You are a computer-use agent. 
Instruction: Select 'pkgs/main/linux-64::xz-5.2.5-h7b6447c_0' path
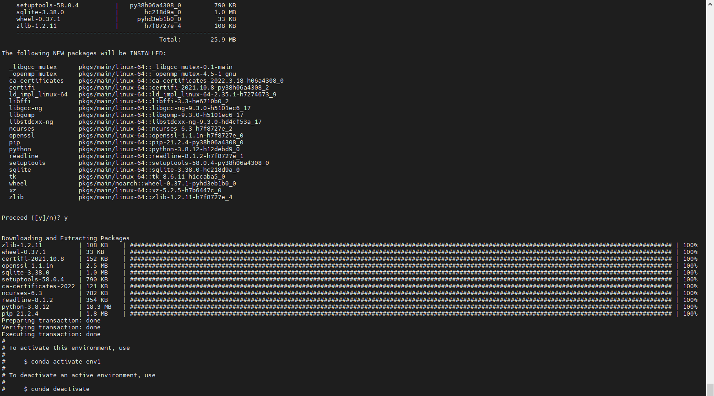(x=150, y=190)
